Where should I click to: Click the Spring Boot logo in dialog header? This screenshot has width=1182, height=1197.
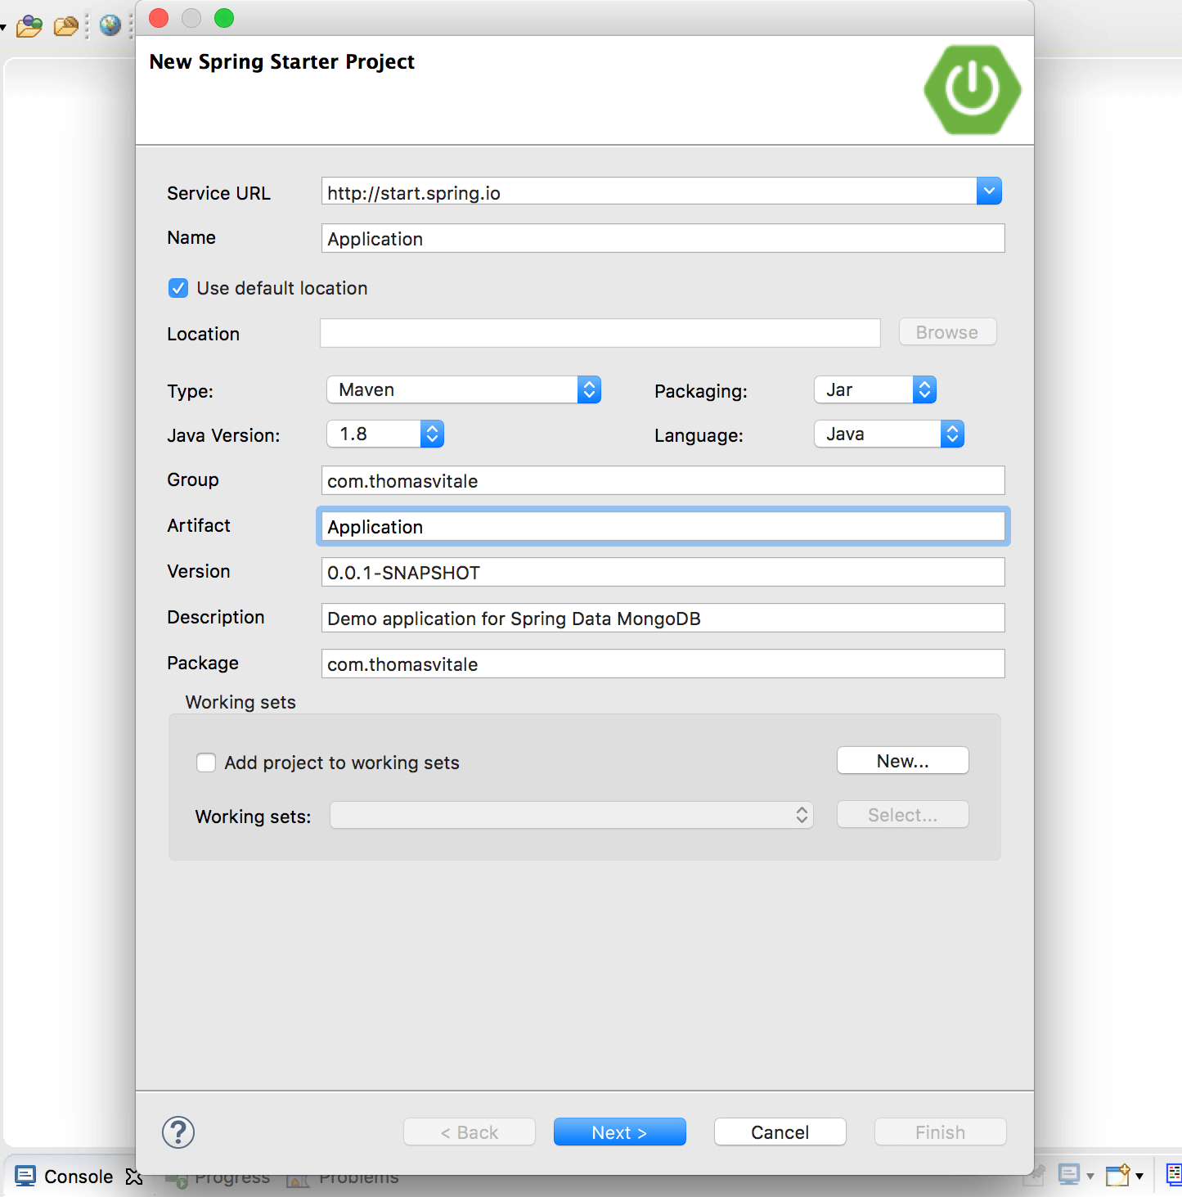[x=972, y=90]
